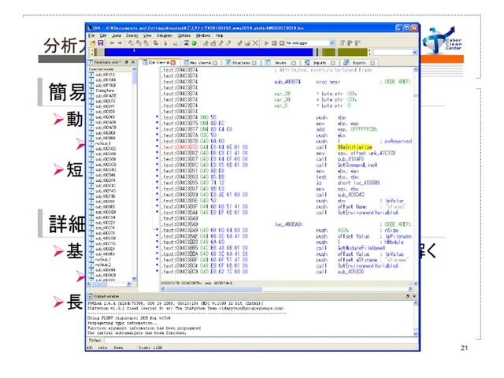Open the Search menu
The width and height of the screenshot is (504, 378).
132,35
